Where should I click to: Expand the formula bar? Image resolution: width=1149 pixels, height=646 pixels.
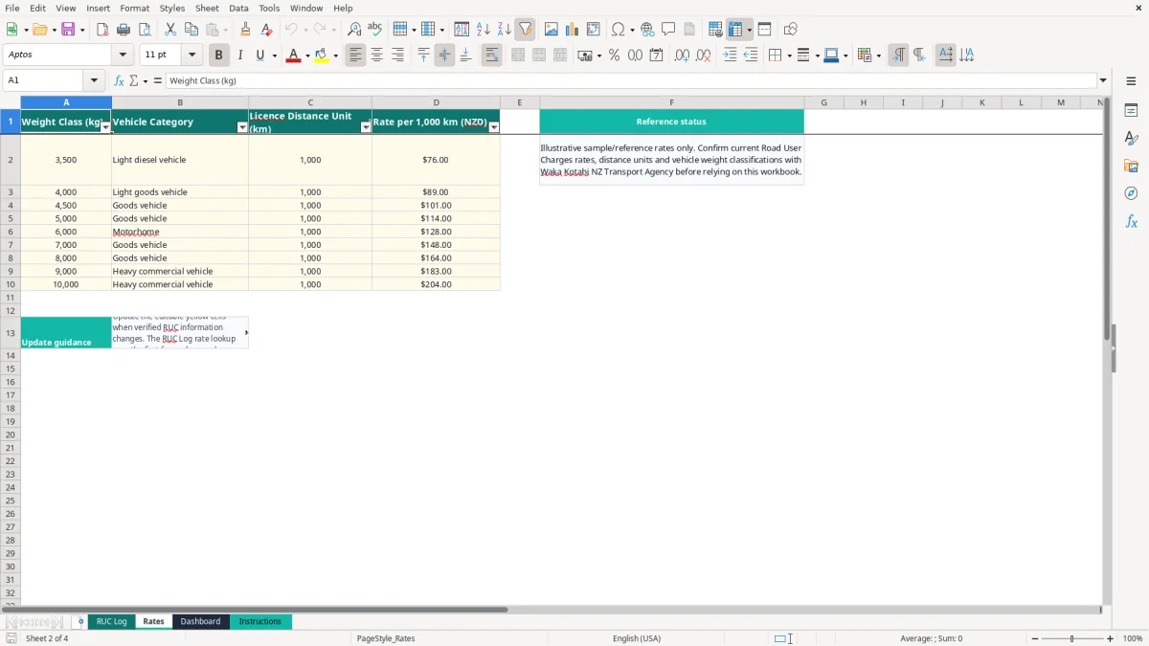1103,80
